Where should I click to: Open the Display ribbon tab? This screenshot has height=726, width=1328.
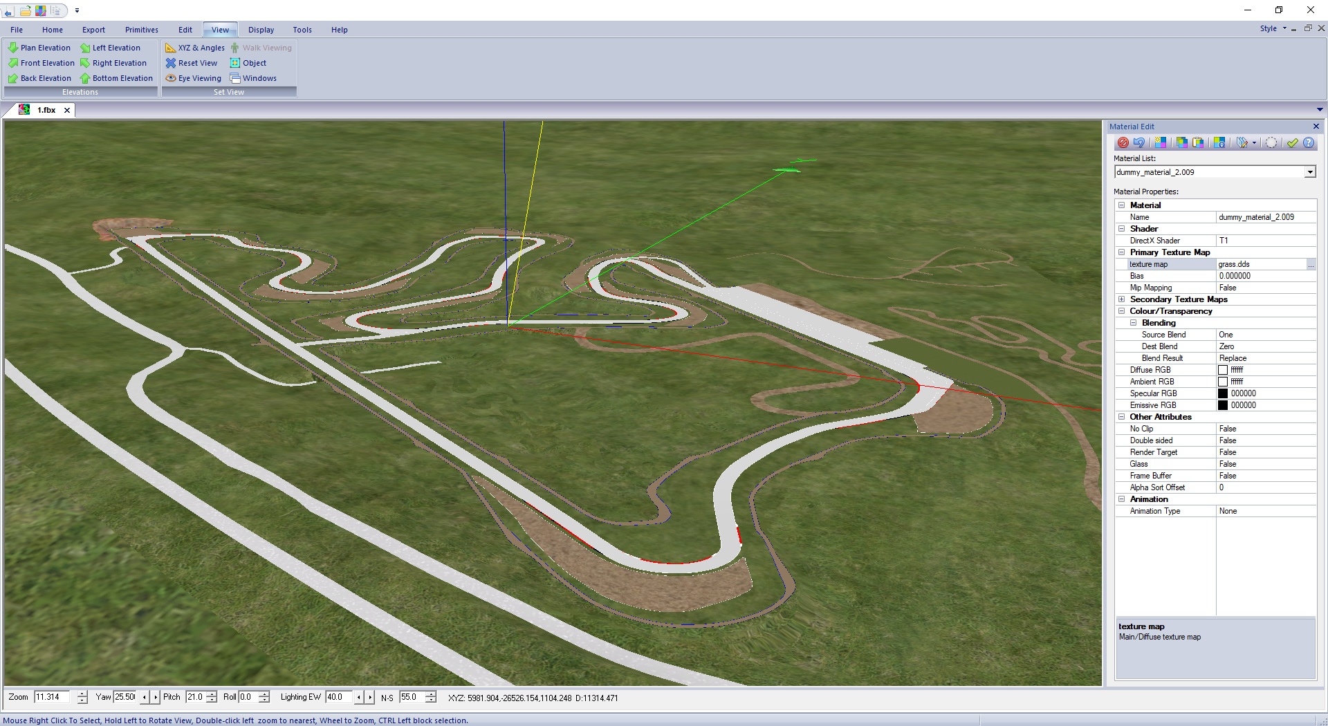(x=261, y=30)
